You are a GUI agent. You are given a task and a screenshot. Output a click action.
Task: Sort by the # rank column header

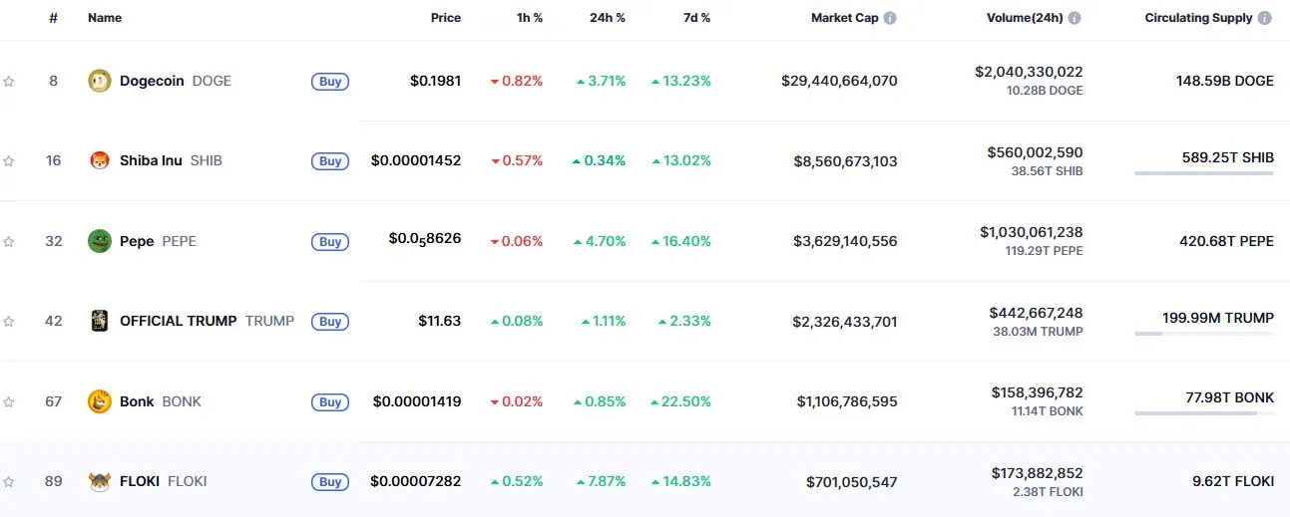tap(53, 18)
